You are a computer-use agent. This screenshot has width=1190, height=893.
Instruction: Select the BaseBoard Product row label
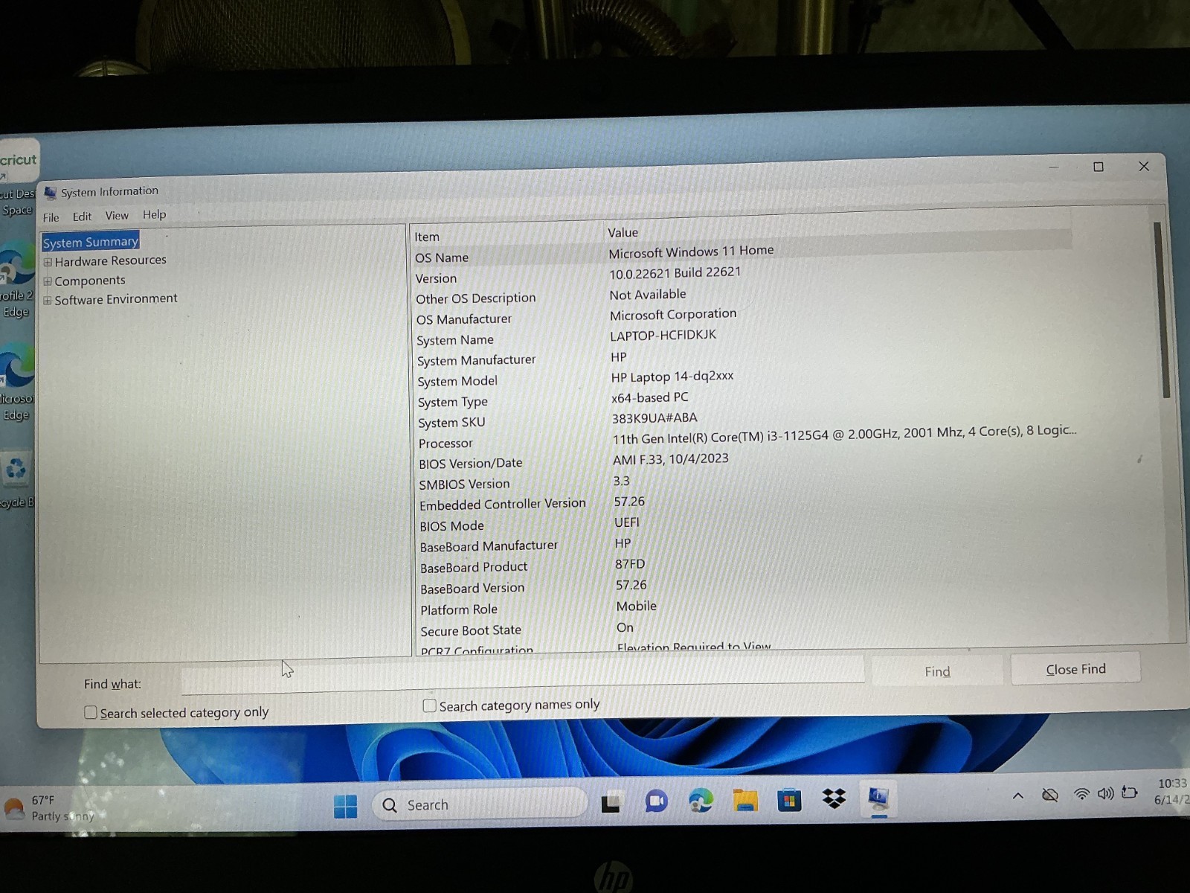pos(474,567)
